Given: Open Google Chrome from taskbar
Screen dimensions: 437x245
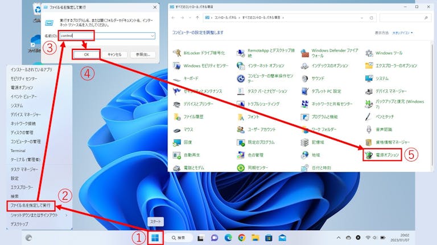Looking at the screenshot, I should (242, 238).
